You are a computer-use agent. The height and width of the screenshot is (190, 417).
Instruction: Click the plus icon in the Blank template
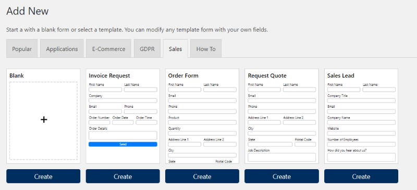coord(44,120)
